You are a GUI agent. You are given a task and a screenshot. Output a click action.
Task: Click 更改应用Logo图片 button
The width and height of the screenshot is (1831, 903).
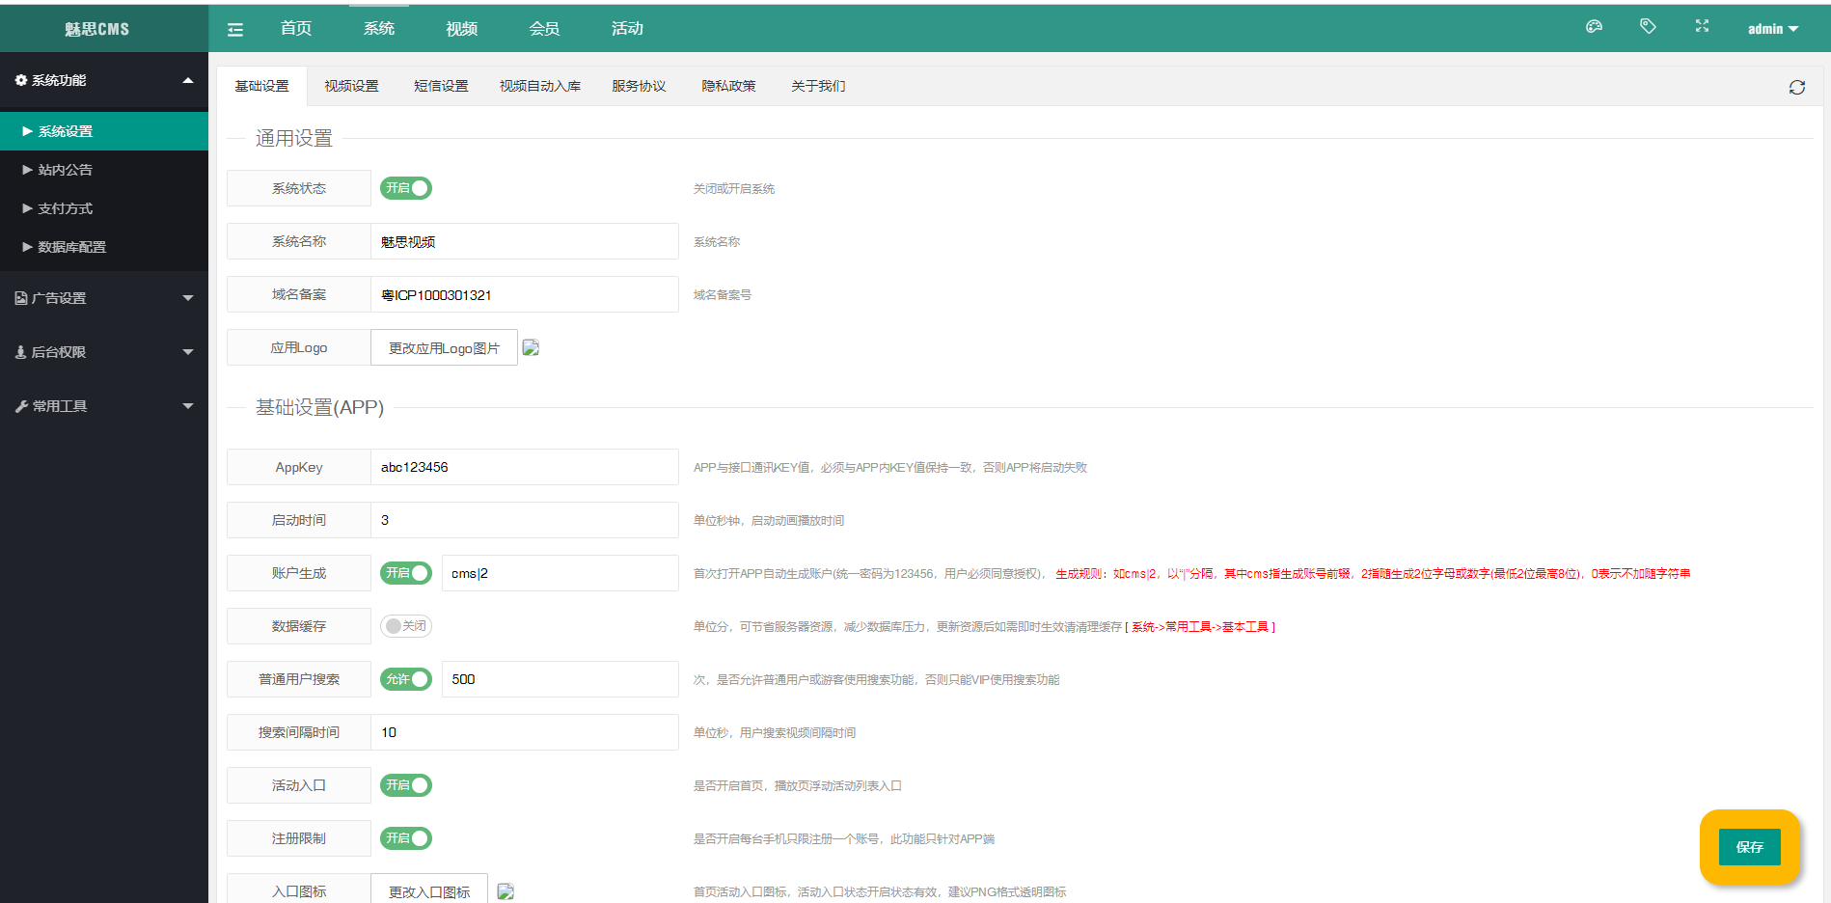tap(443, 347)
